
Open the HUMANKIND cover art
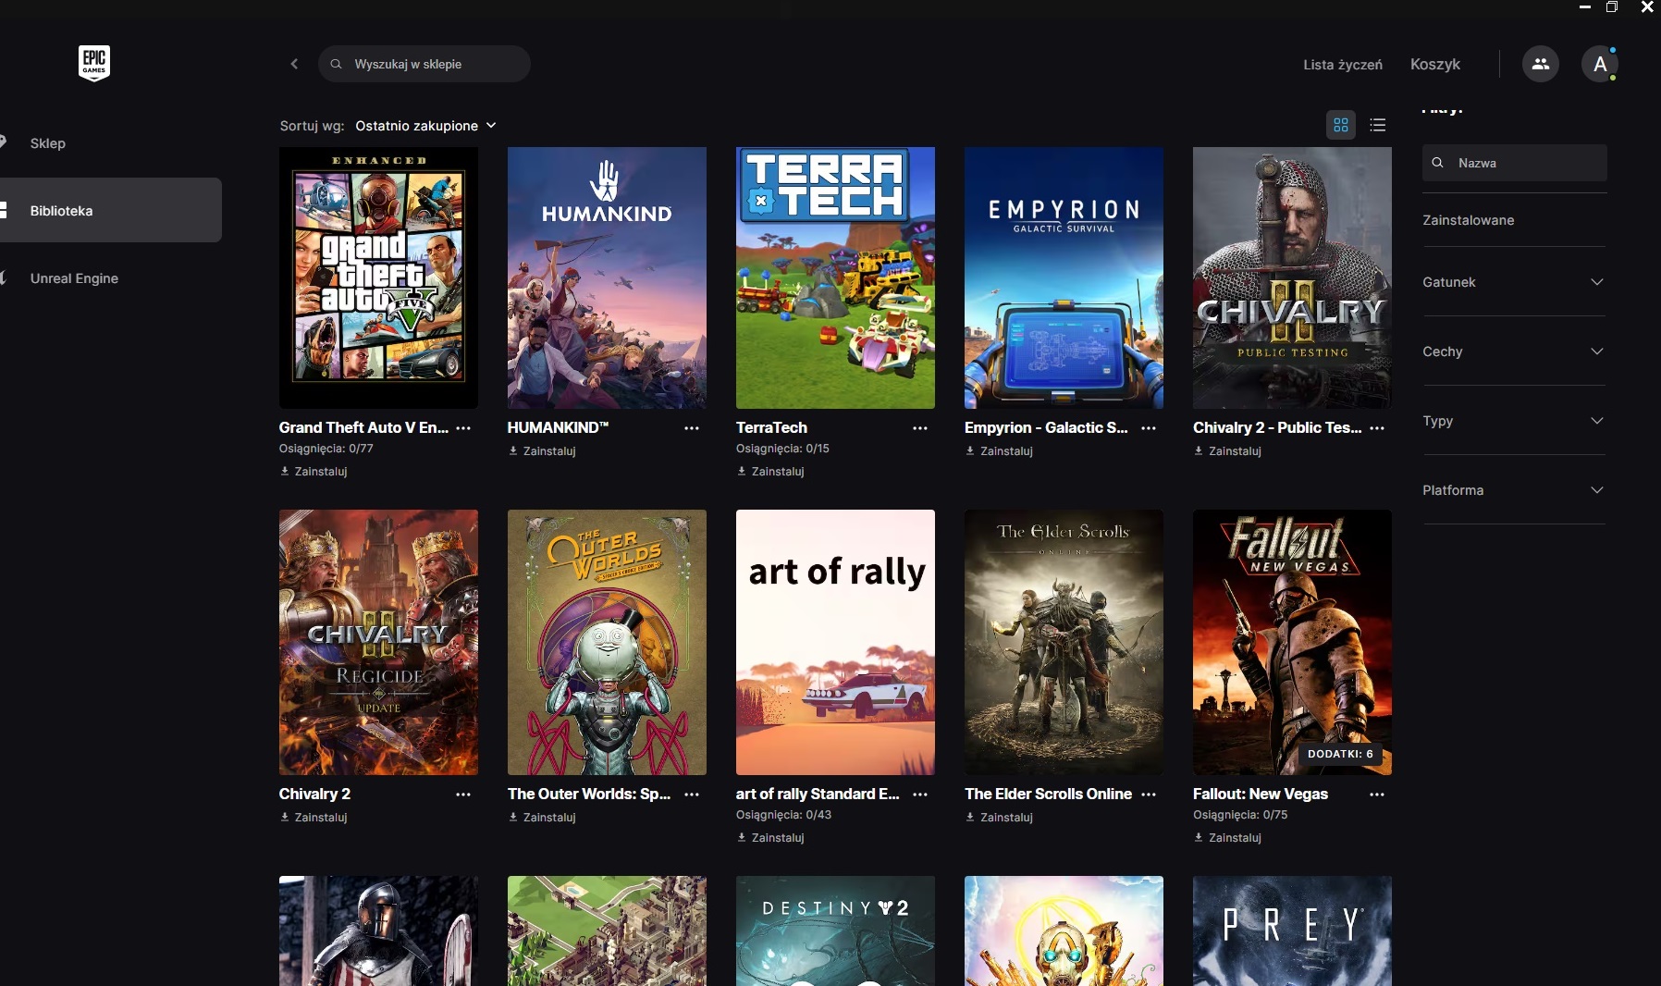pos(607,277)
